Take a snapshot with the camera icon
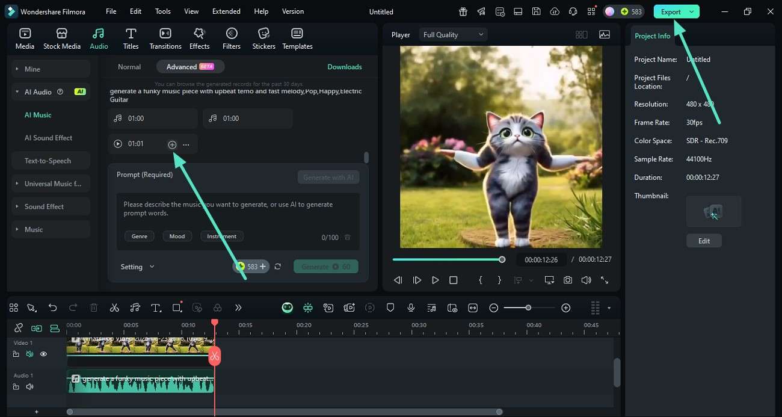782x417 pixels. (x=568, y=280)
